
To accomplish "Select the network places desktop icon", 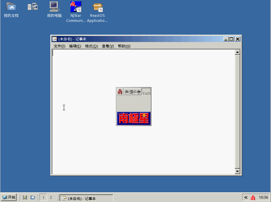I will click(33, 7).
